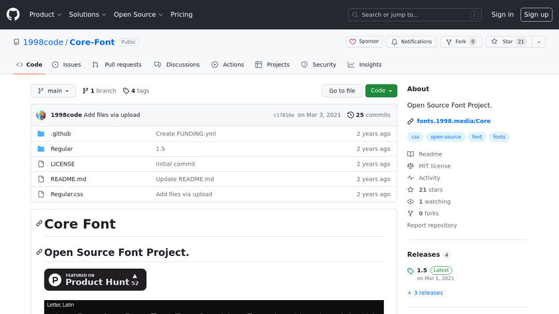Click the Product Hunt featured badge
The width and height of the screenshot is (559, 314).
[x=95, y=279]
